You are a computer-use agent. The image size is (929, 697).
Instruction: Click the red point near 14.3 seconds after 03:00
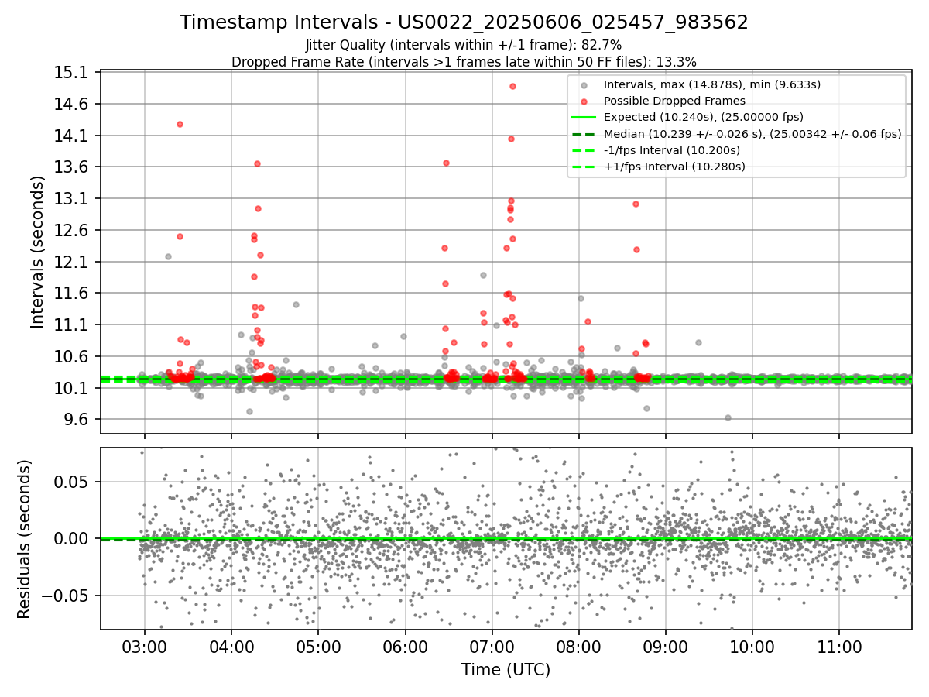pyautogui.click(x=180, y=124)
